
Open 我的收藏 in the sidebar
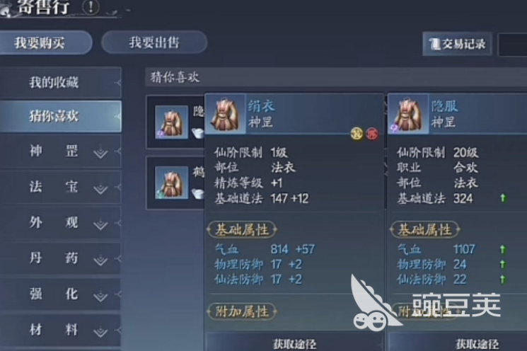pos(61,82)
